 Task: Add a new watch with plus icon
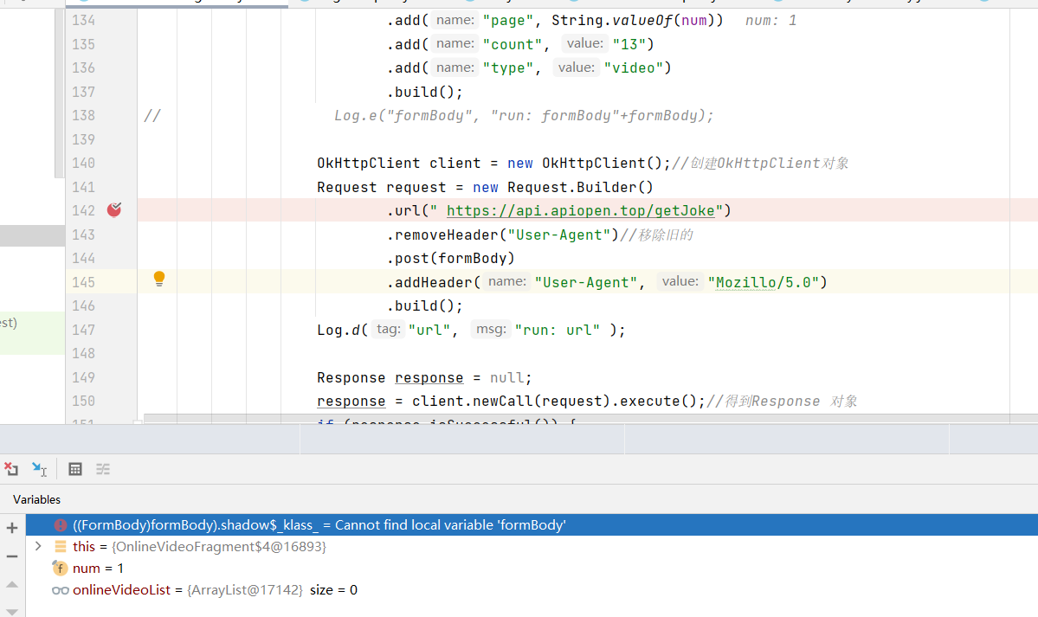[12, 528]
